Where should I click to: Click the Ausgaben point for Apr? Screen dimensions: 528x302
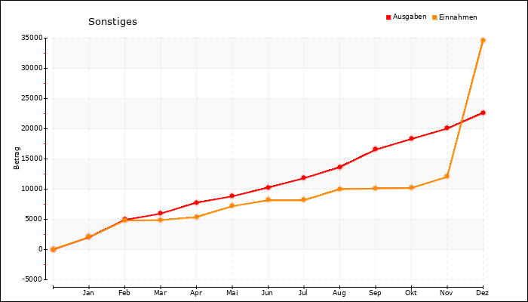196,202
